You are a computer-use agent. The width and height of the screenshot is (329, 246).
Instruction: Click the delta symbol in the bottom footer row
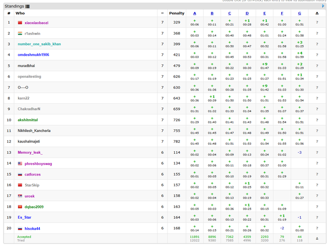point(317,239)
